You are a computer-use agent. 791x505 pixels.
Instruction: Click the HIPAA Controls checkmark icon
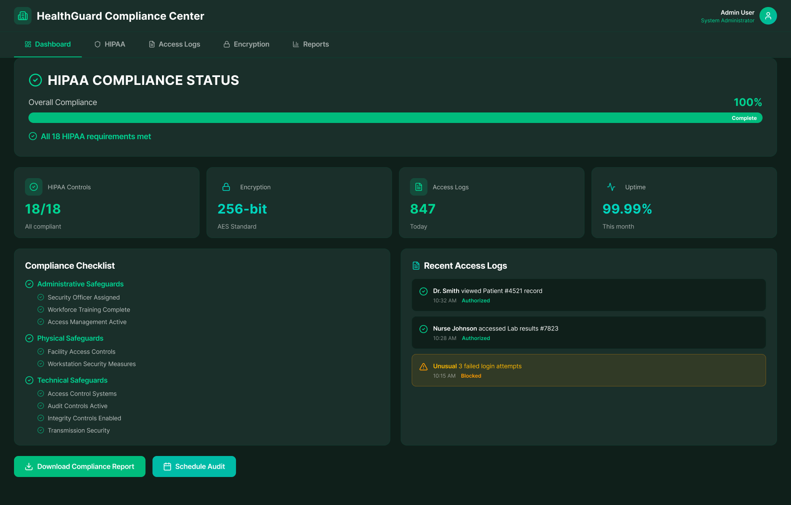click(x=34, y=187)
